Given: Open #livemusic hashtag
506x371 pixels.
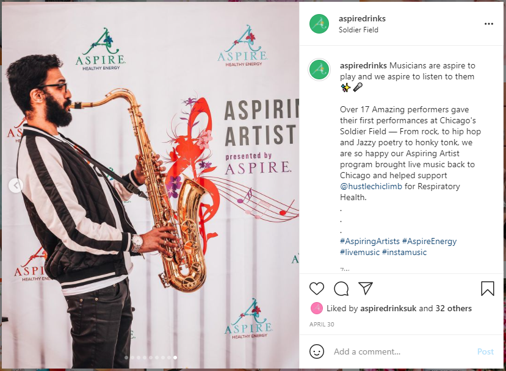Looking at the screenshot, I should click(360, 252).
